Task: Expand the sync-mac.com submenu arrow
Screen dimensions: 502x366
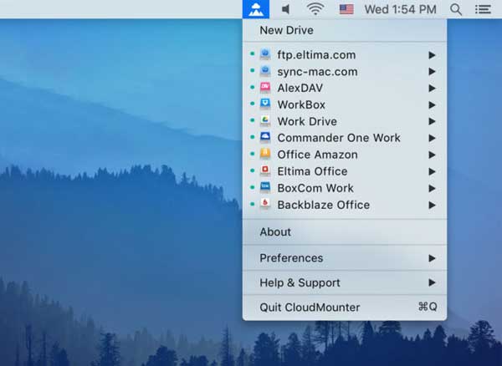Action: click(433, 71)
